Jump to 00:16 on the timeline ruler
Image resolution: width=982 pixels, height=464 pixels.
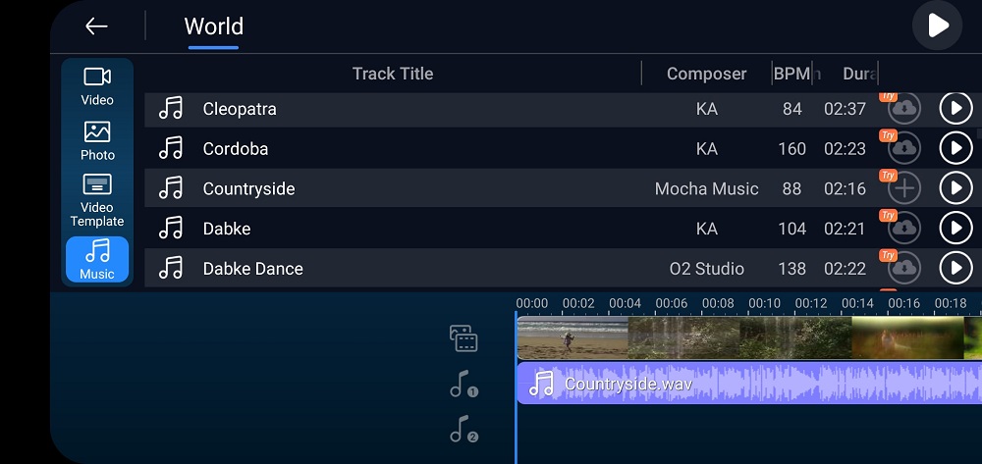[903, 303]
